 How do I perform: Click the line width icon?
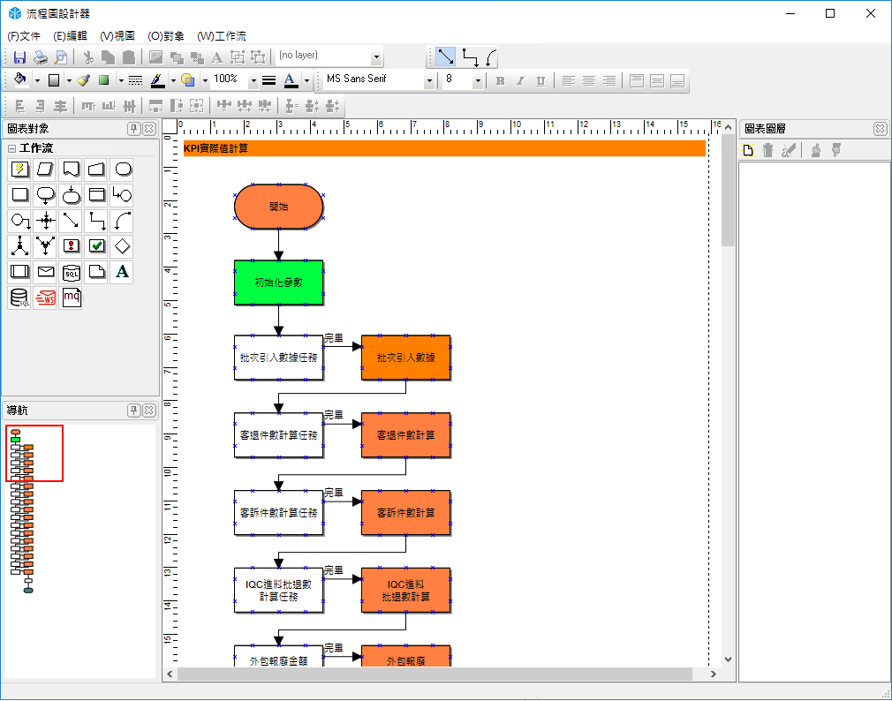(269, 80)
